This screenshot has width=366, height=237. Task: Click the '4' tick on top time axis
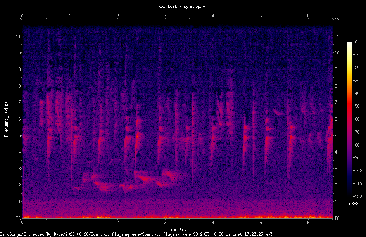pos(213,16)
